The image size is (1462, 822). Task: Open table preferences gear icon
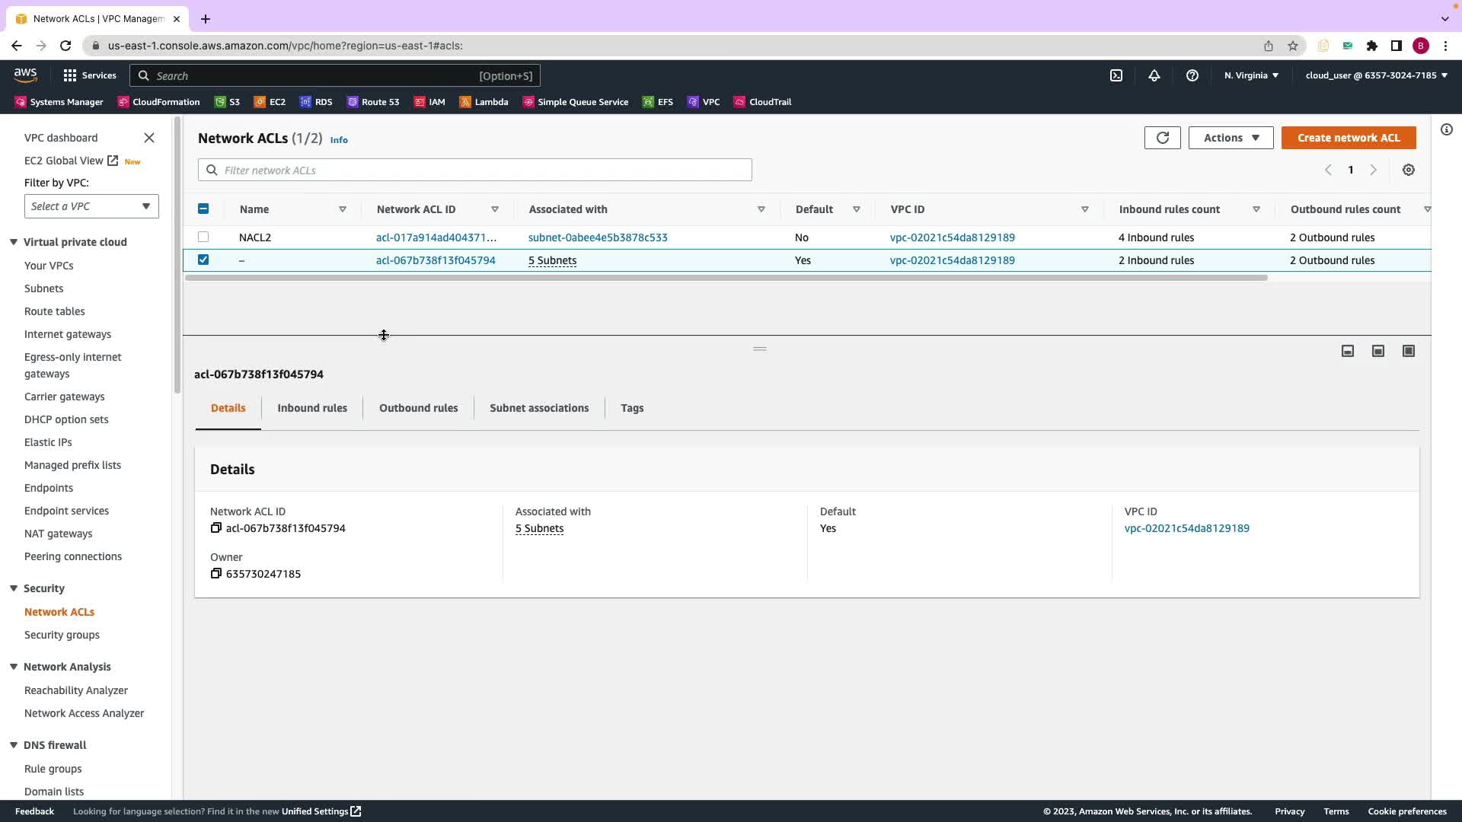[1409, 170]
